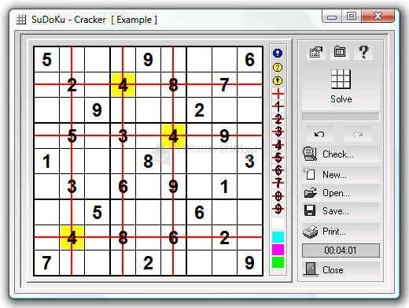Click the Check... button label
Screen dimensions: 409x308
[338, 154]
